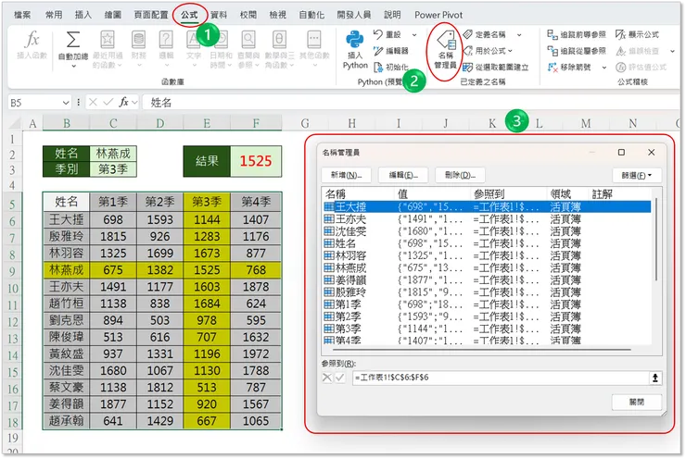Open the Math and Trig functions icon

279,40
